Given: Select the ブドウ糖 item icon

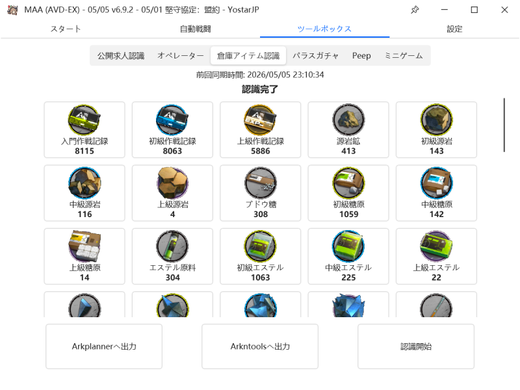Looking at the screenshot, I should 261,183.
